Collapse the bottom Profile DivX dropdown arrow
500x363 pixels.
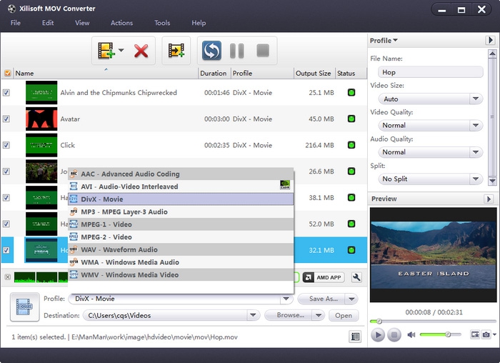tap(286, 299)
